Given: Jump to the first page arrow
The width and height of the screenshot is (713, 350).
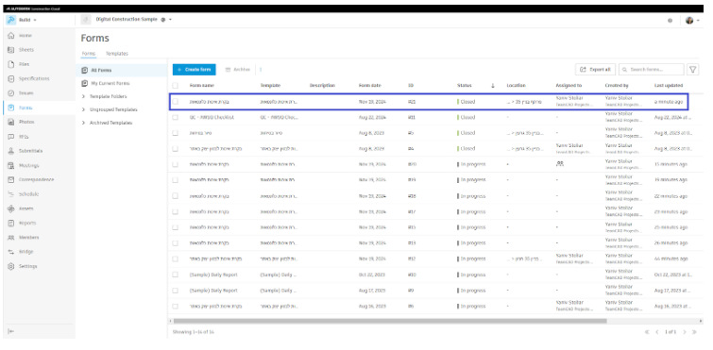Looking at the screenshot, I should coord(647,332).
